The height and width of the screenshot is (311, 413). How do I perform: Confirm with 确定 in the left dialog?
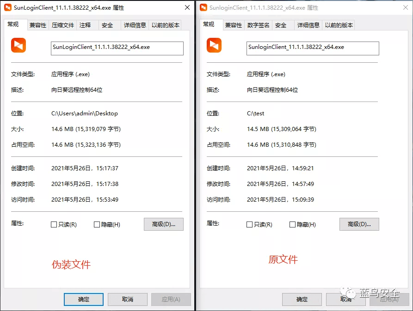coord(84,299)
